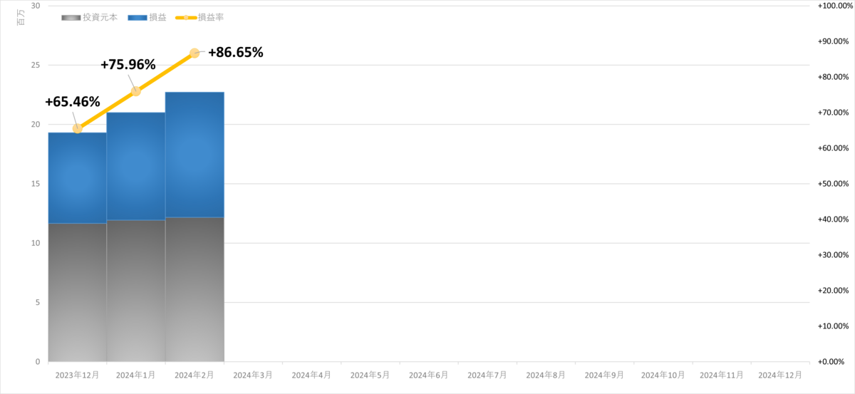Click the 損益 blue legend swatch
This screenshot has width=855, height=394.
coord(137,16)
